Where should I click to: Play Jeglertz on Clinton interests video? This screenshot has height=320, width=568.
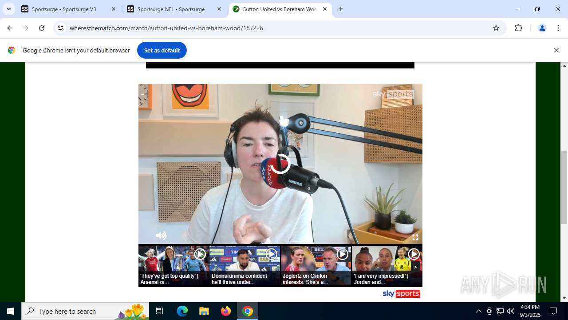tap(316, 266)
